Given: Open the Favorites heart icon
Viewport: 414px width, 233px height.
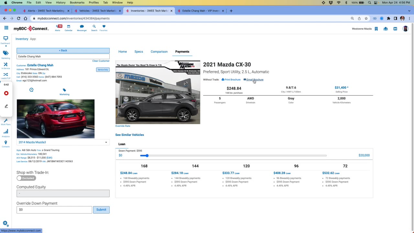Looking at the screenshot, I should tap(103, 28).
